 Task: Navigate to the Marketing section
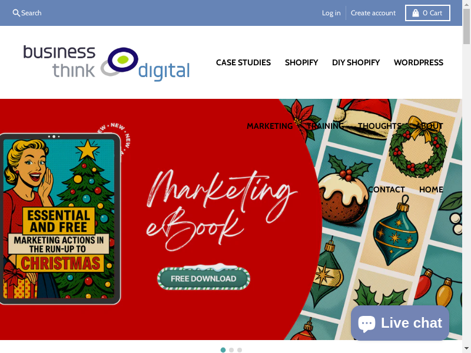[270, 126]
